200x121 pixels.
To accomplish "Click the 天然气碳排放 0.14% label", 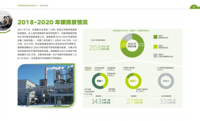I will point(99,69).
